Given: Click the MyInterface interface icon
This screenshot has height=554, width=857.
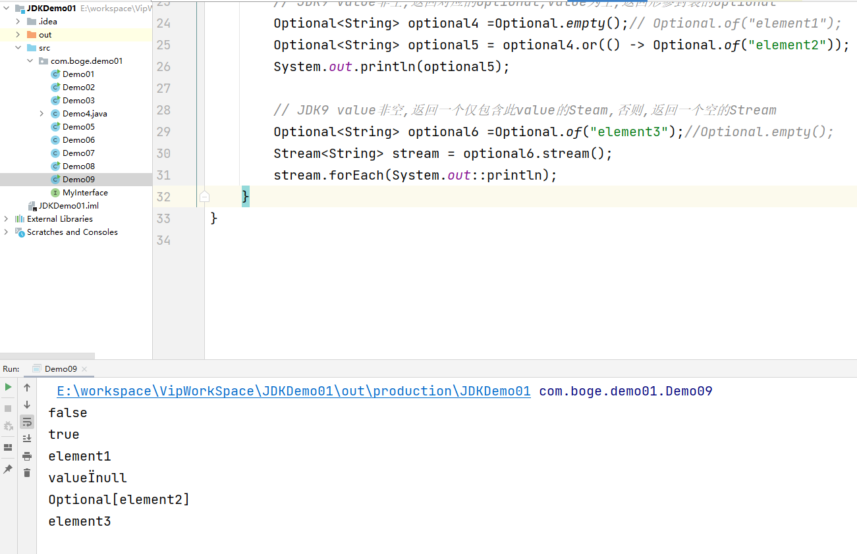Looking at the screenshot, I should click(55, 192).
